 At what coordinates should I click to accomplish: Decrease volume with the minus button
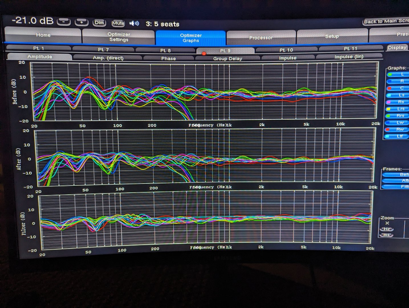64,22
